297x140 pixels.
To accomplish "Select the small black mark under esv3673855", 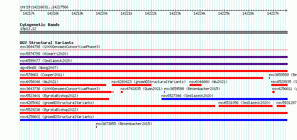I will coord(96,127).
